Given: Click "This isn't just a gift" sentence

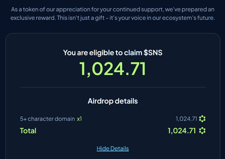Looking at the screenshot, I should [x=81, y=18].
